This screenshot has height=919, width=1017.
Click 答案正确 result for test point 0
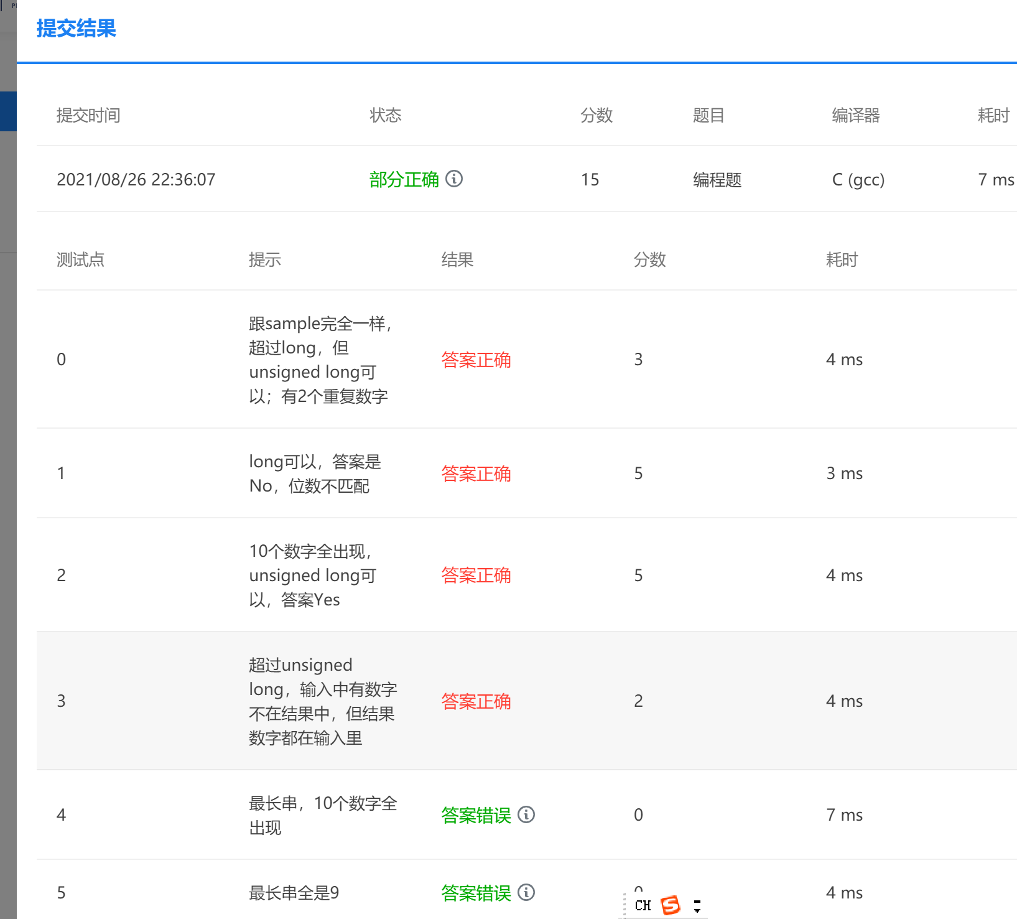[x=476, y=360]
